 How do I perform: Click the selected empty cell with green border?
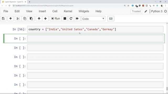[x=95, y=38]
